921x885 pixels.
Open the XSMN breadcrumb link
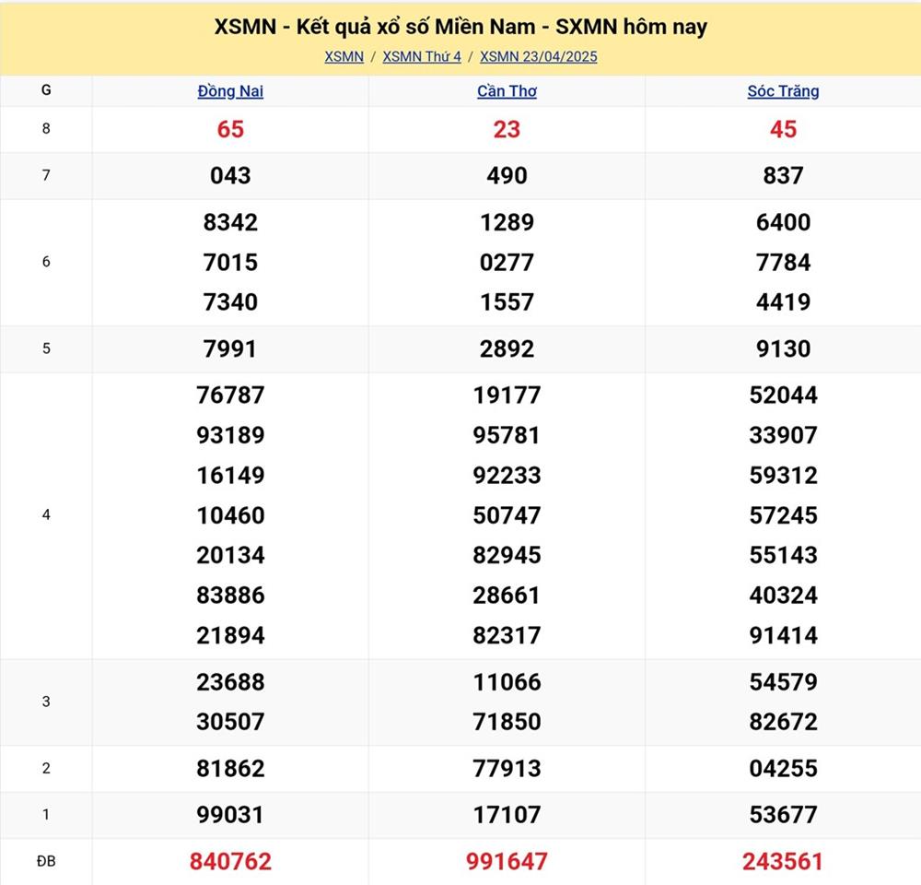(x=344, y=56)
